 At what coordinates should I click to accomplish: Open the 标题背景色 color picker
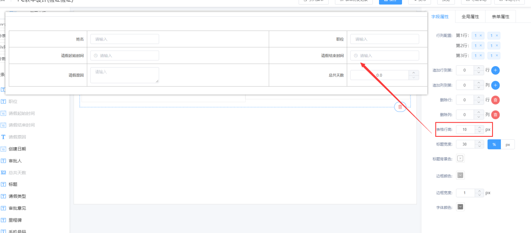coord(460,159)
